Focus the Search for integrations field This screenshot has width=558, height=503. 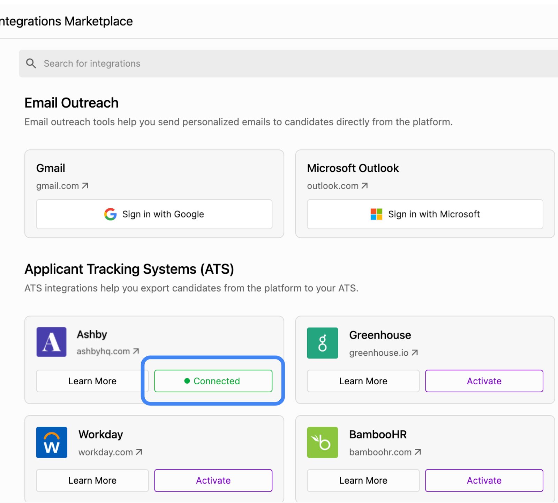click(288, 64)
